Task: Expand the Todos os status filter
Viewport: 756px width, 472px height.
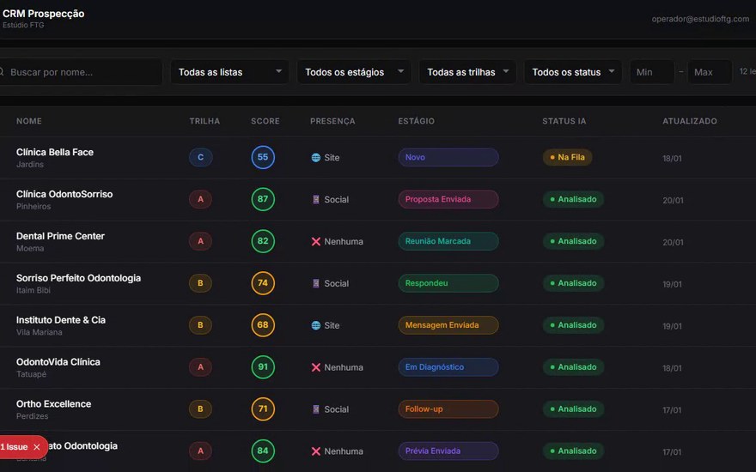Action: tap(573, 72)
